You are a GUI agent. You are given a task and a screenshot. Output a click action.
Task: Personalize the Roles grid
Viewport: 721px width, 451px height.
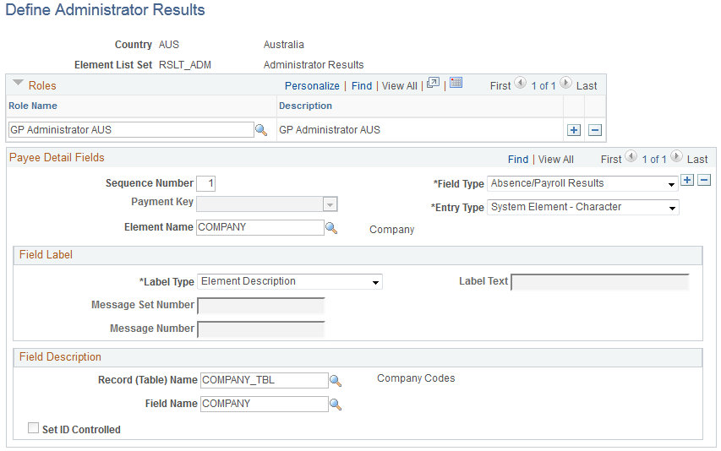[x=312, y=86]
